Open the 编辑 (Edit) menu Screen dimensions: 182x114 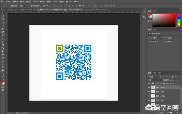pyautogui.click(x=15, y=2)
